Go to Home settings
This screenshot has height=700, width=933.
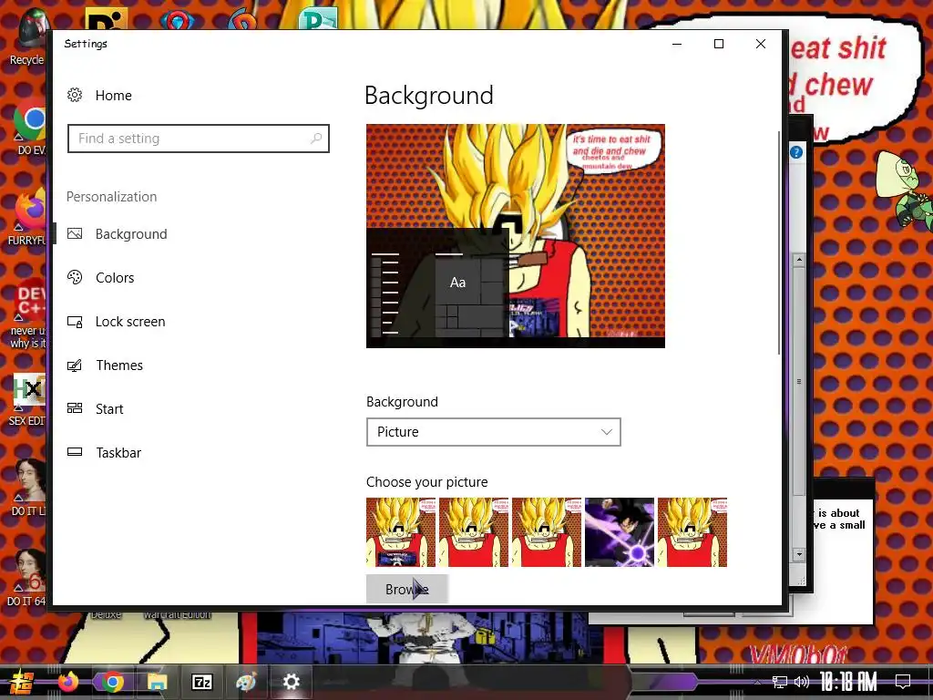(x=114, y=95)
